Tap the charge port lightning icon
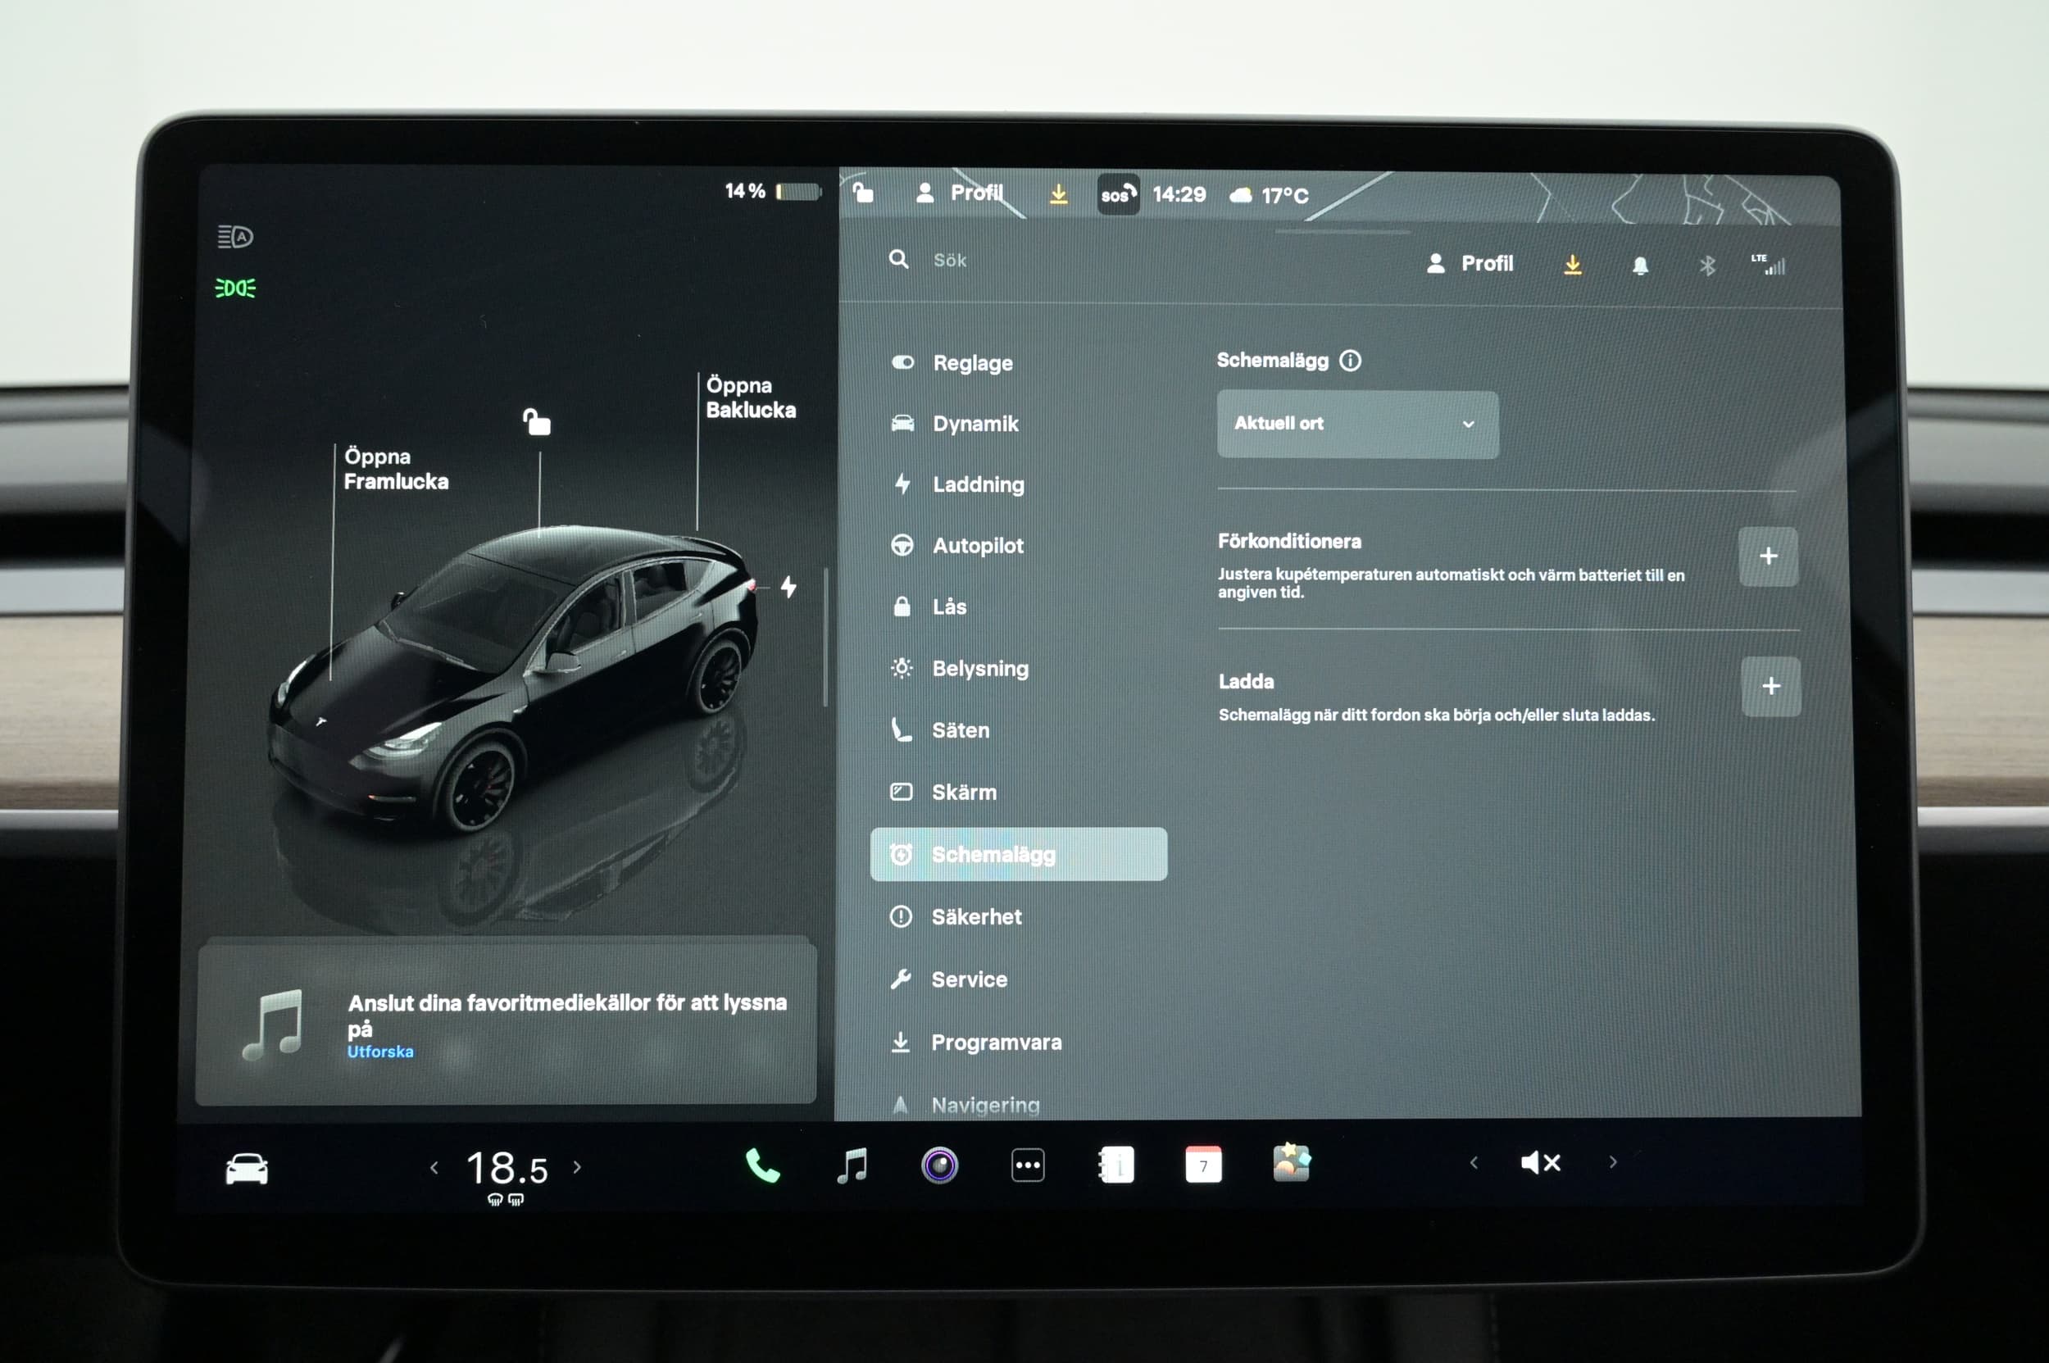The height and width of the screenshot is (1363, 2049). [x=788, y=587]
